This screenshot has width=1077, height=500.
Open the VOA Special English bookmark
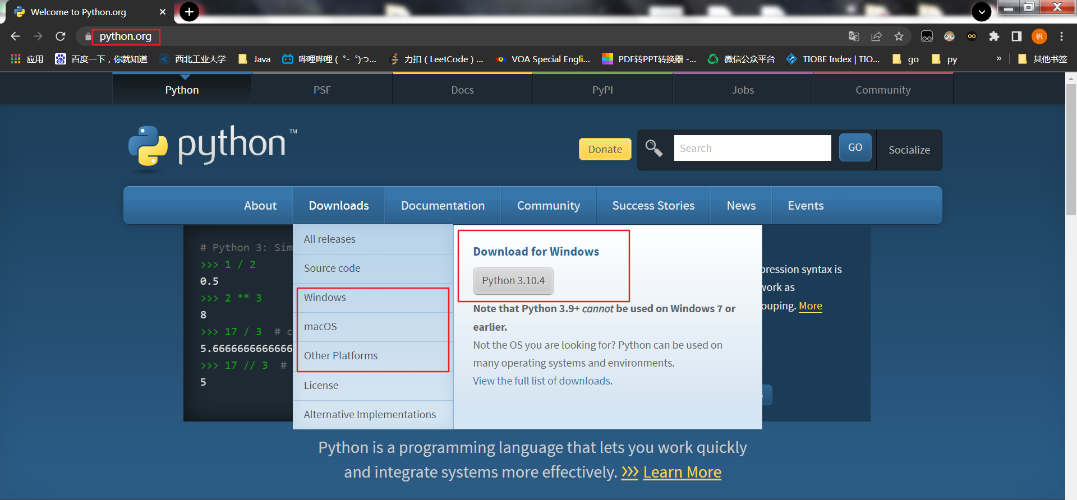(x=543, y=59)
